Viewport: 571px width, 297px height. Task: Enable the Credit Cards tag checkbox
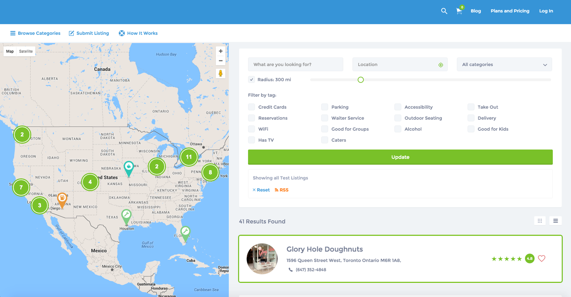[x=252, y=107]
